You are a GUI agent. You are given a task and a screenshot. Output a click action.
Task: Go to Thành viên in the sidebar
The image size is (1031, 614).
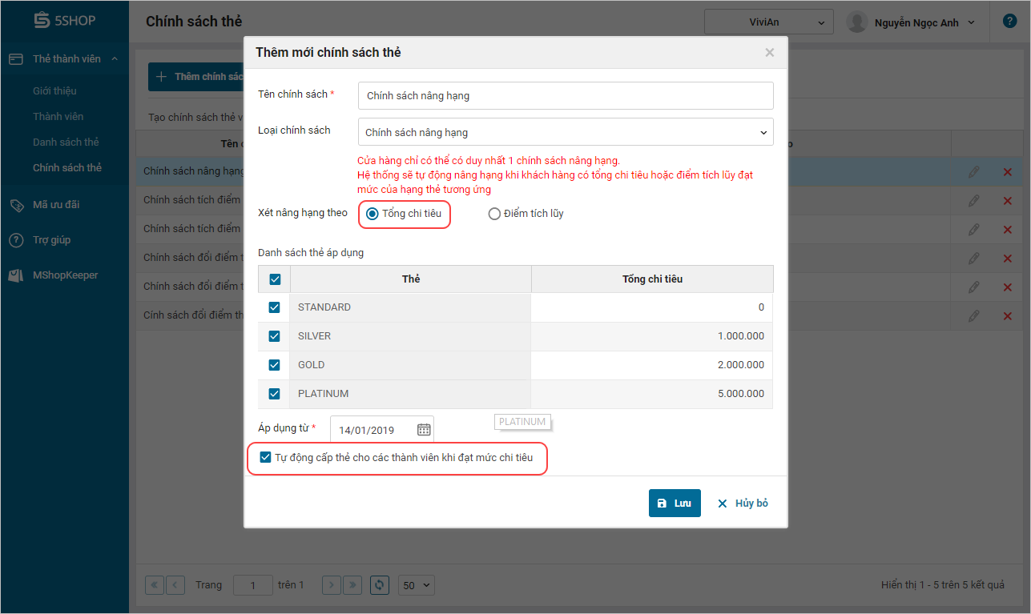coord(58,117)
